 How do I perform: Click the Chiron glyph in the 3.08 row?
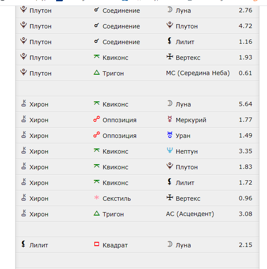(23, 213)
